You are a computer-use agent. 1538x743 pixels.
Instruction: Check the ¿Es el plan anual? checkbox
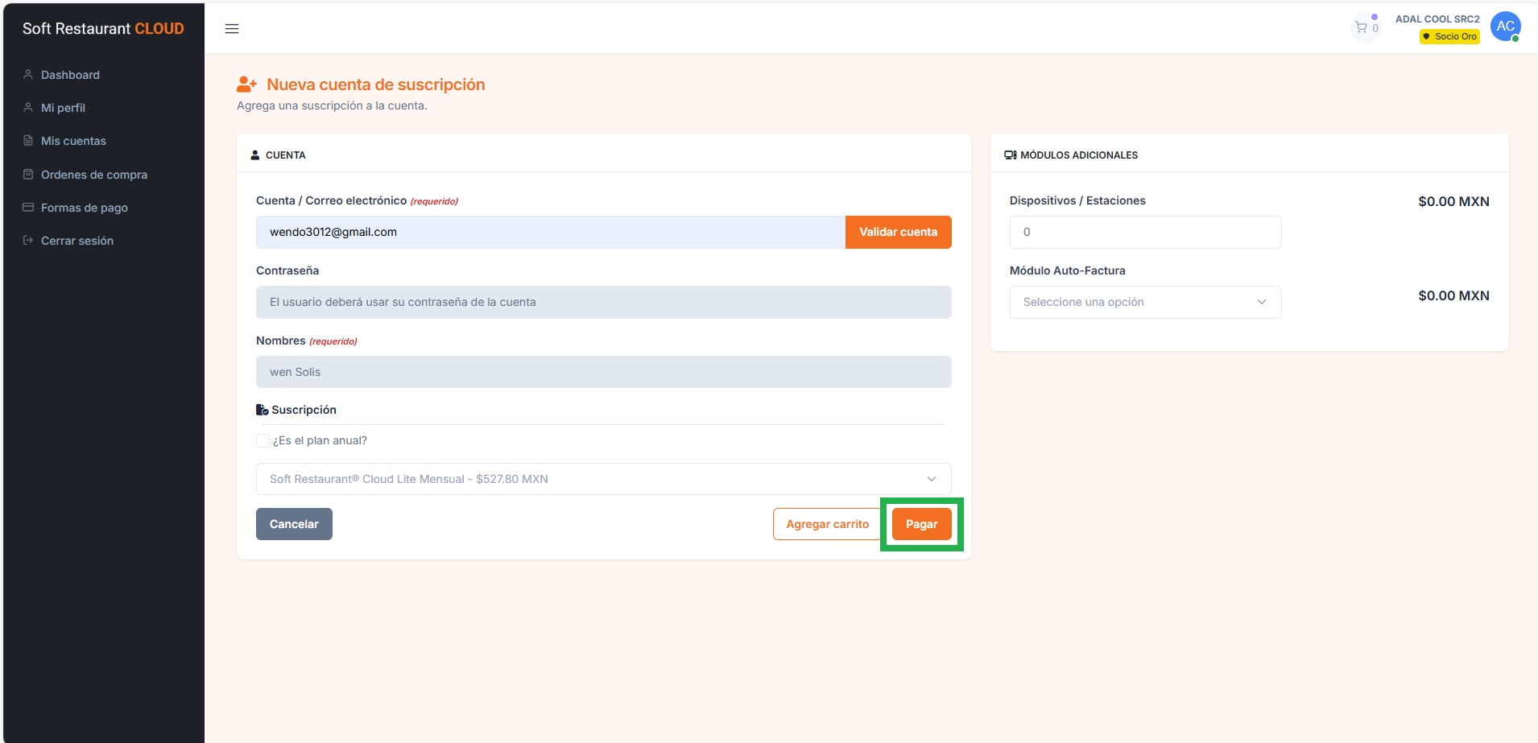(263, 440)
